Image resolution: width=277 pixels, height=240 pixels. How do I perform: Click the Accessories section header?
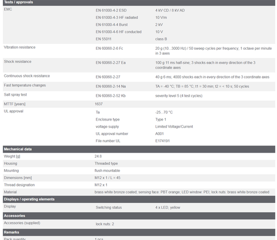[x=139, y=216]
